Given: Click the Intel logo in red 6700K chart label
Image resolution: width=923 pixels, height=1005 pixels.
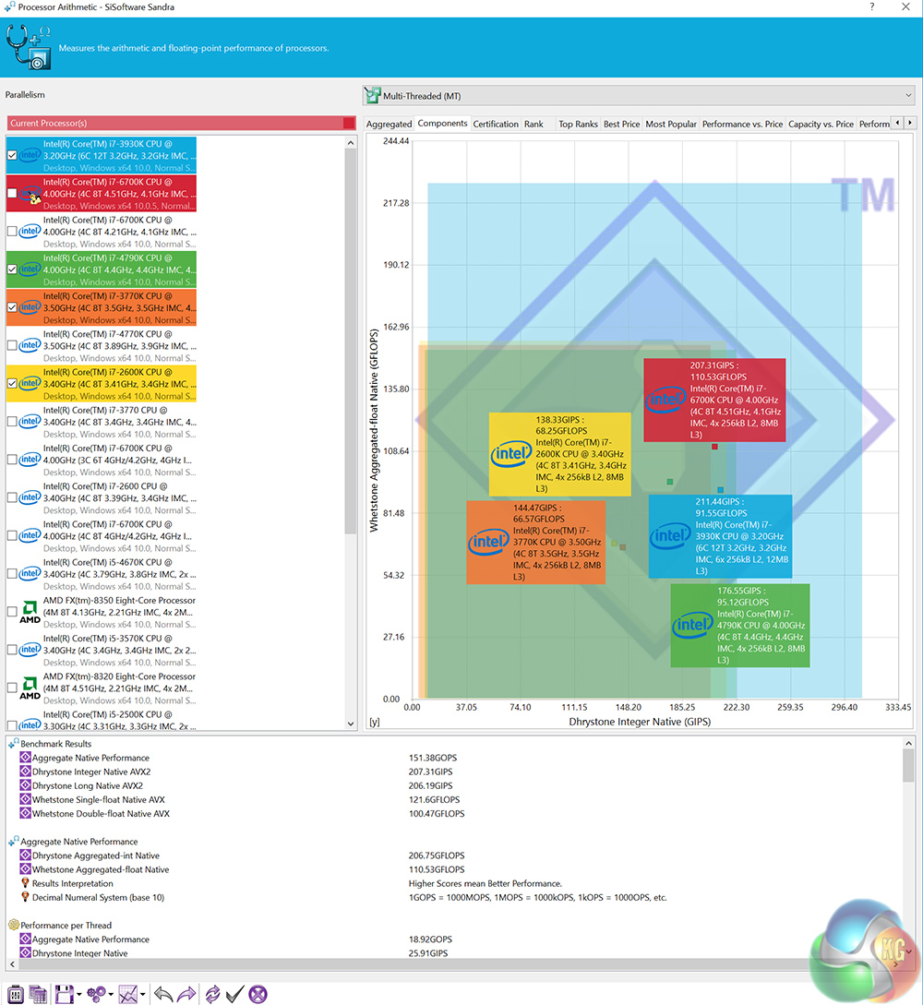Looking at the screenshot, I should [666, 400].
